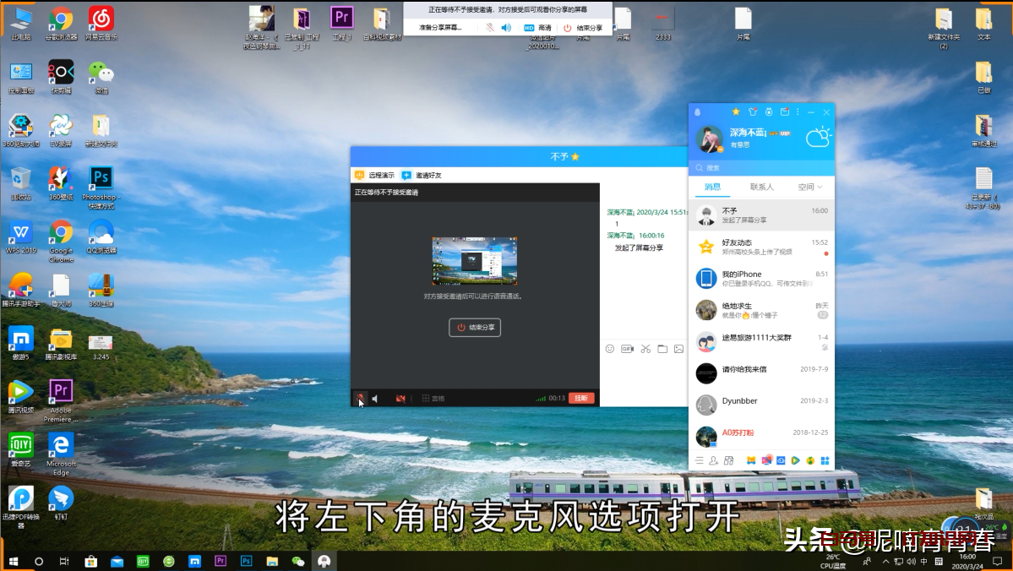Screen dimensions: 1013x571
Task: Open the emoji picker in chat
Action: point(610,349)
